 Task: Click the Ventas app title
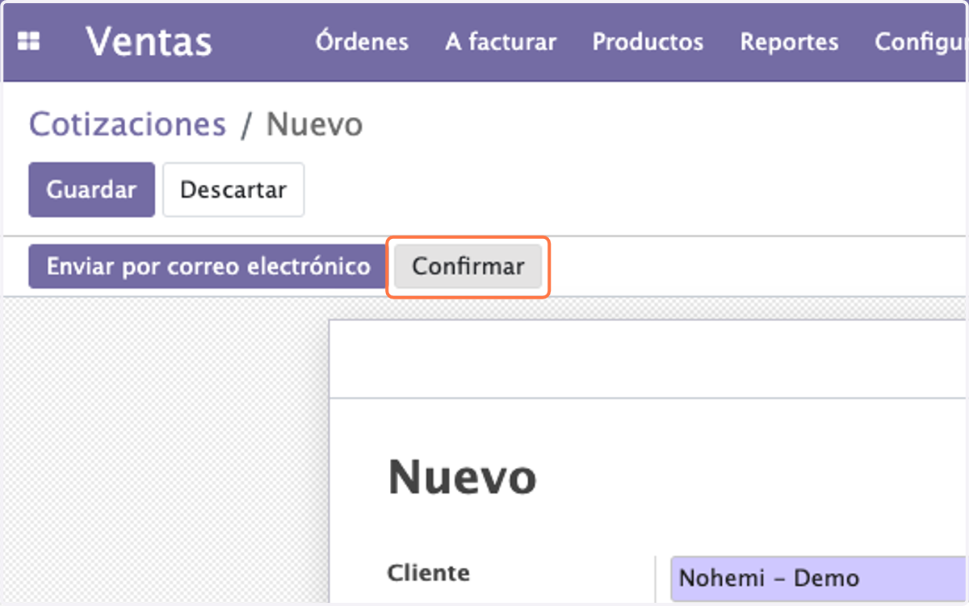tap(149, 42)
